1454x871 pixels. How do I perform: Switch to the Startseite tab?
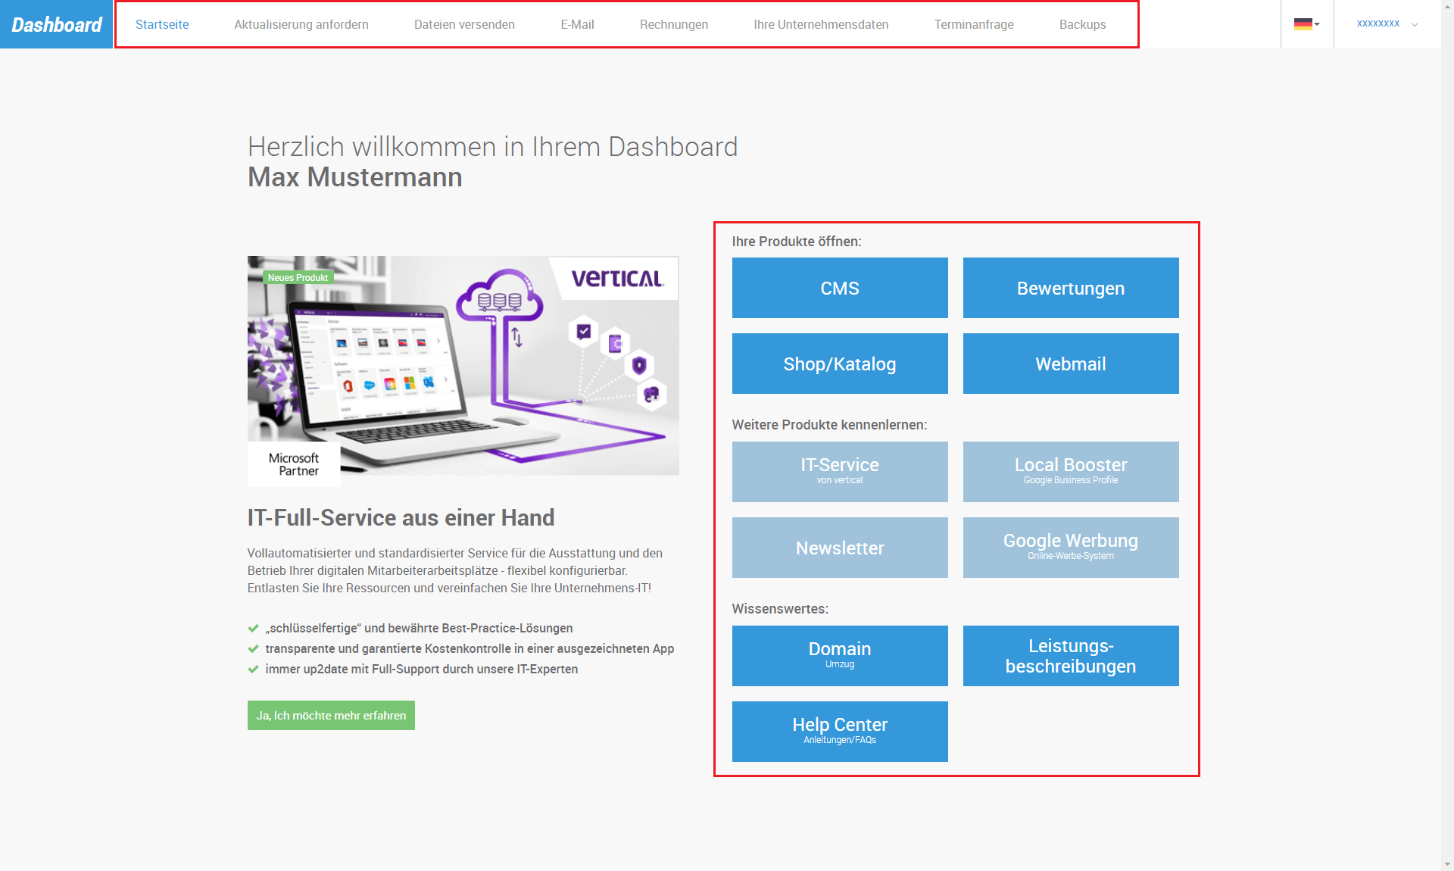tap(162, 23)
